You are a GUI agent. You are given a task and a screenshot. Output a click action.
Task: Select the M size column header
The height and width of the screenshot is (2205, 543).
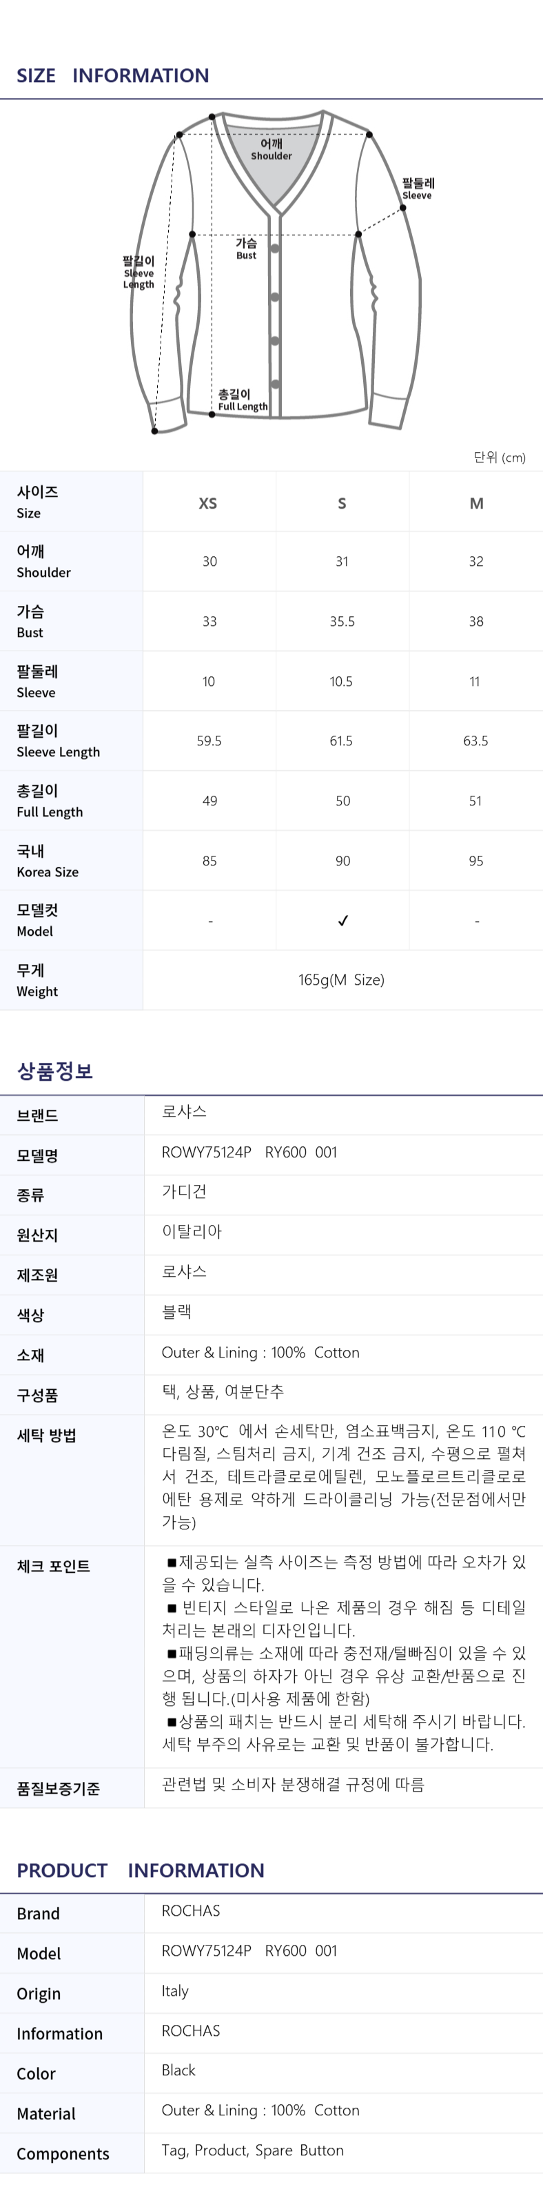tap(476, 503)
